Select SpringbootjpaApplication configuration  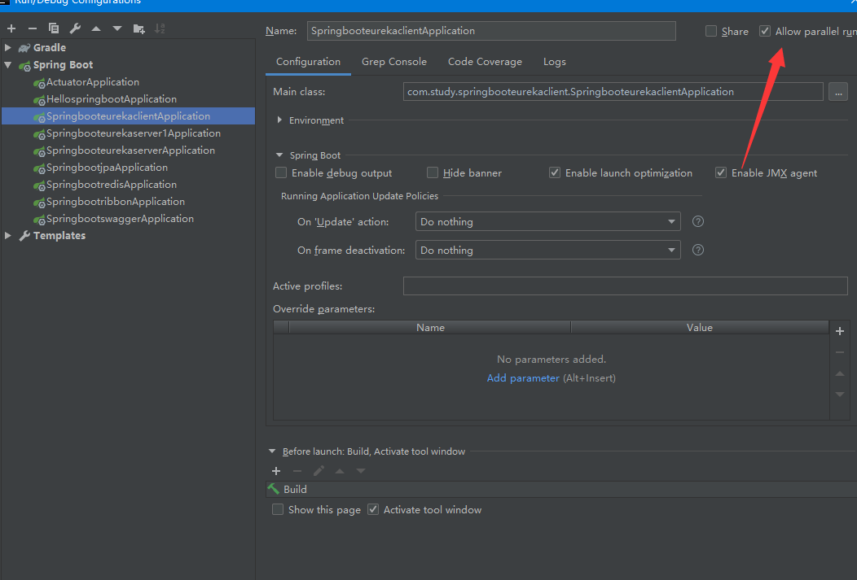point(107,168)
